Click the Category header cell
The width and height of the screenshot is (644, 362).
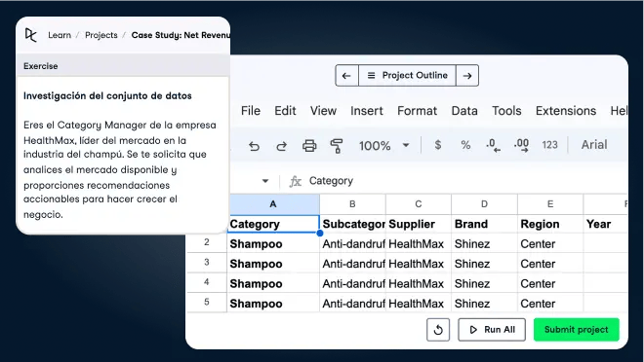[273, 224]
